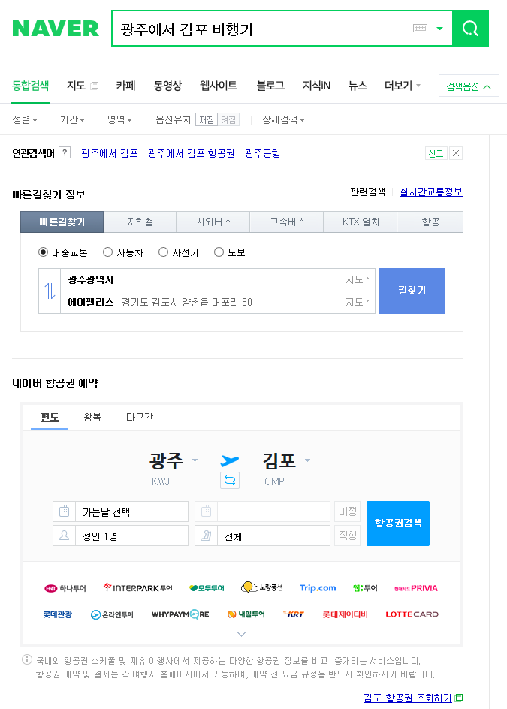Screen dimensions: 507x709
Task: Click the related search help question icon
Action: point(65,153)
